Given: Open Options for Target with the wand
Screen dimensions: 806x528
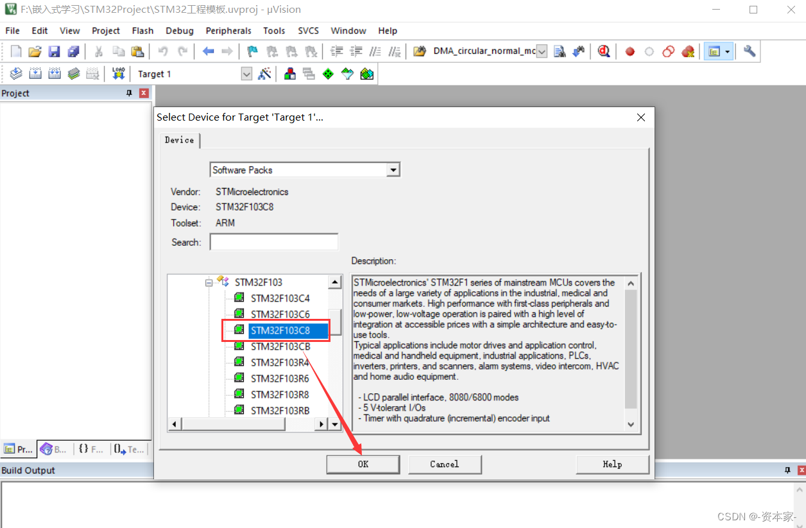Looking at the screenshot, I should [264, 74].
